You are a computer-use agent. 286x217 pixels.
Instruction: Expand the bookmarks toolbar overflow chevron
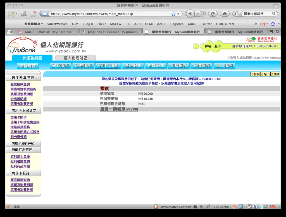(256, 24)
